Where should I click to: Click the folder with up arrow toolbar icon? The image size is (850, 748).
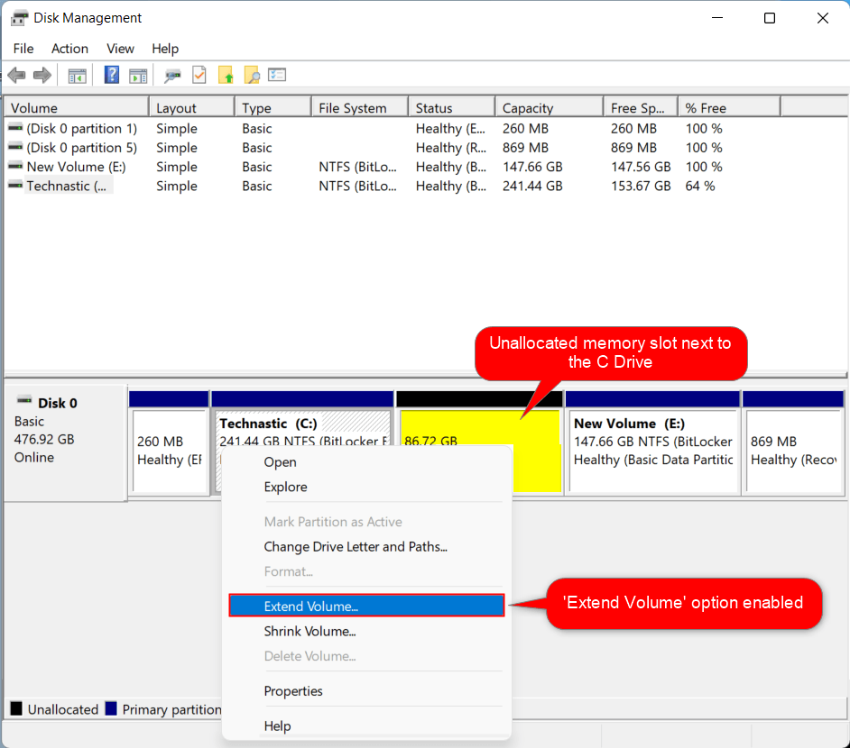226,75
